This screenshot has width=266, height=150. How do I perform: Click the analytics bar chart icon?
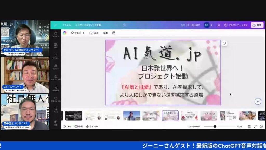pos(218,25)
